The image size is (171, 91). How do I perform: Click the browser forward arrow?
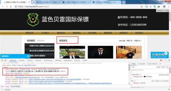[7, 7]
